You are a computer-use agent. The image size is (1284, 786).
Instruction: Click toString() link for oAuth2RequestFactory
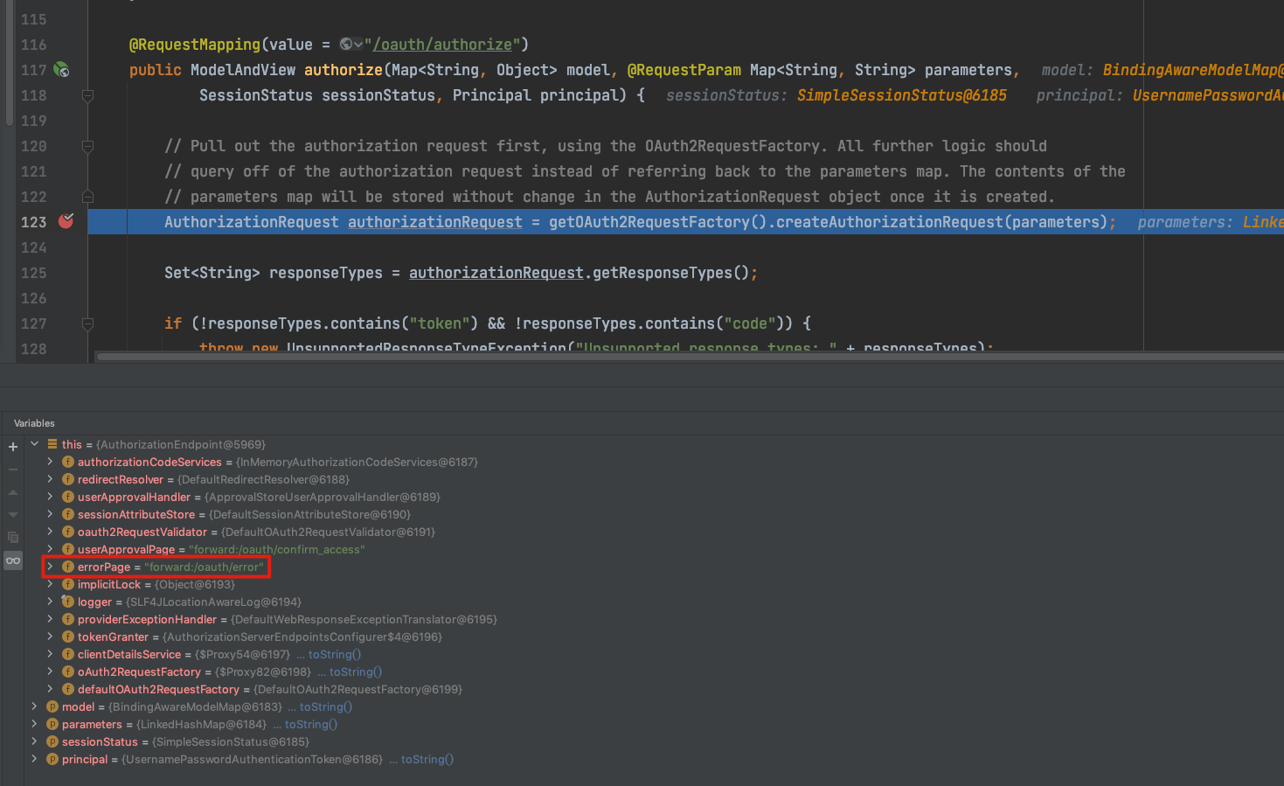pos(356,671)
